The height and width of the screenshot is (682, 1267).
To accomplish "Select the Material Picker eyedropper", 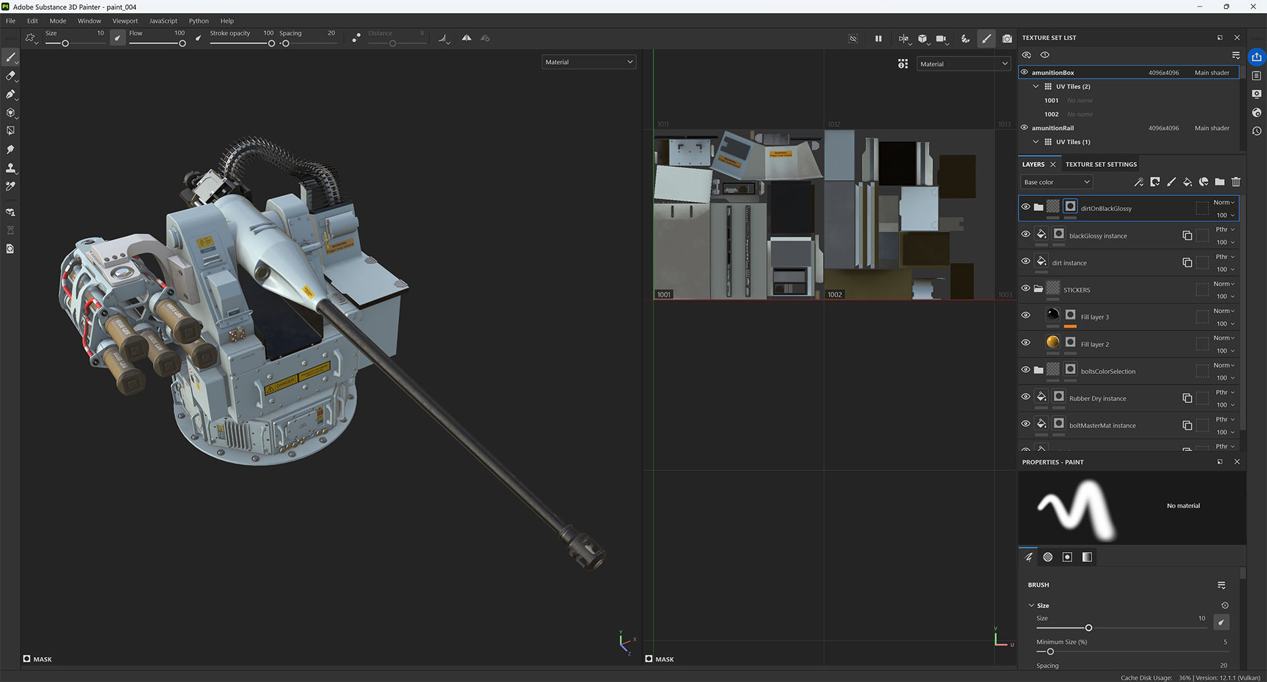I will click(11, 187).
